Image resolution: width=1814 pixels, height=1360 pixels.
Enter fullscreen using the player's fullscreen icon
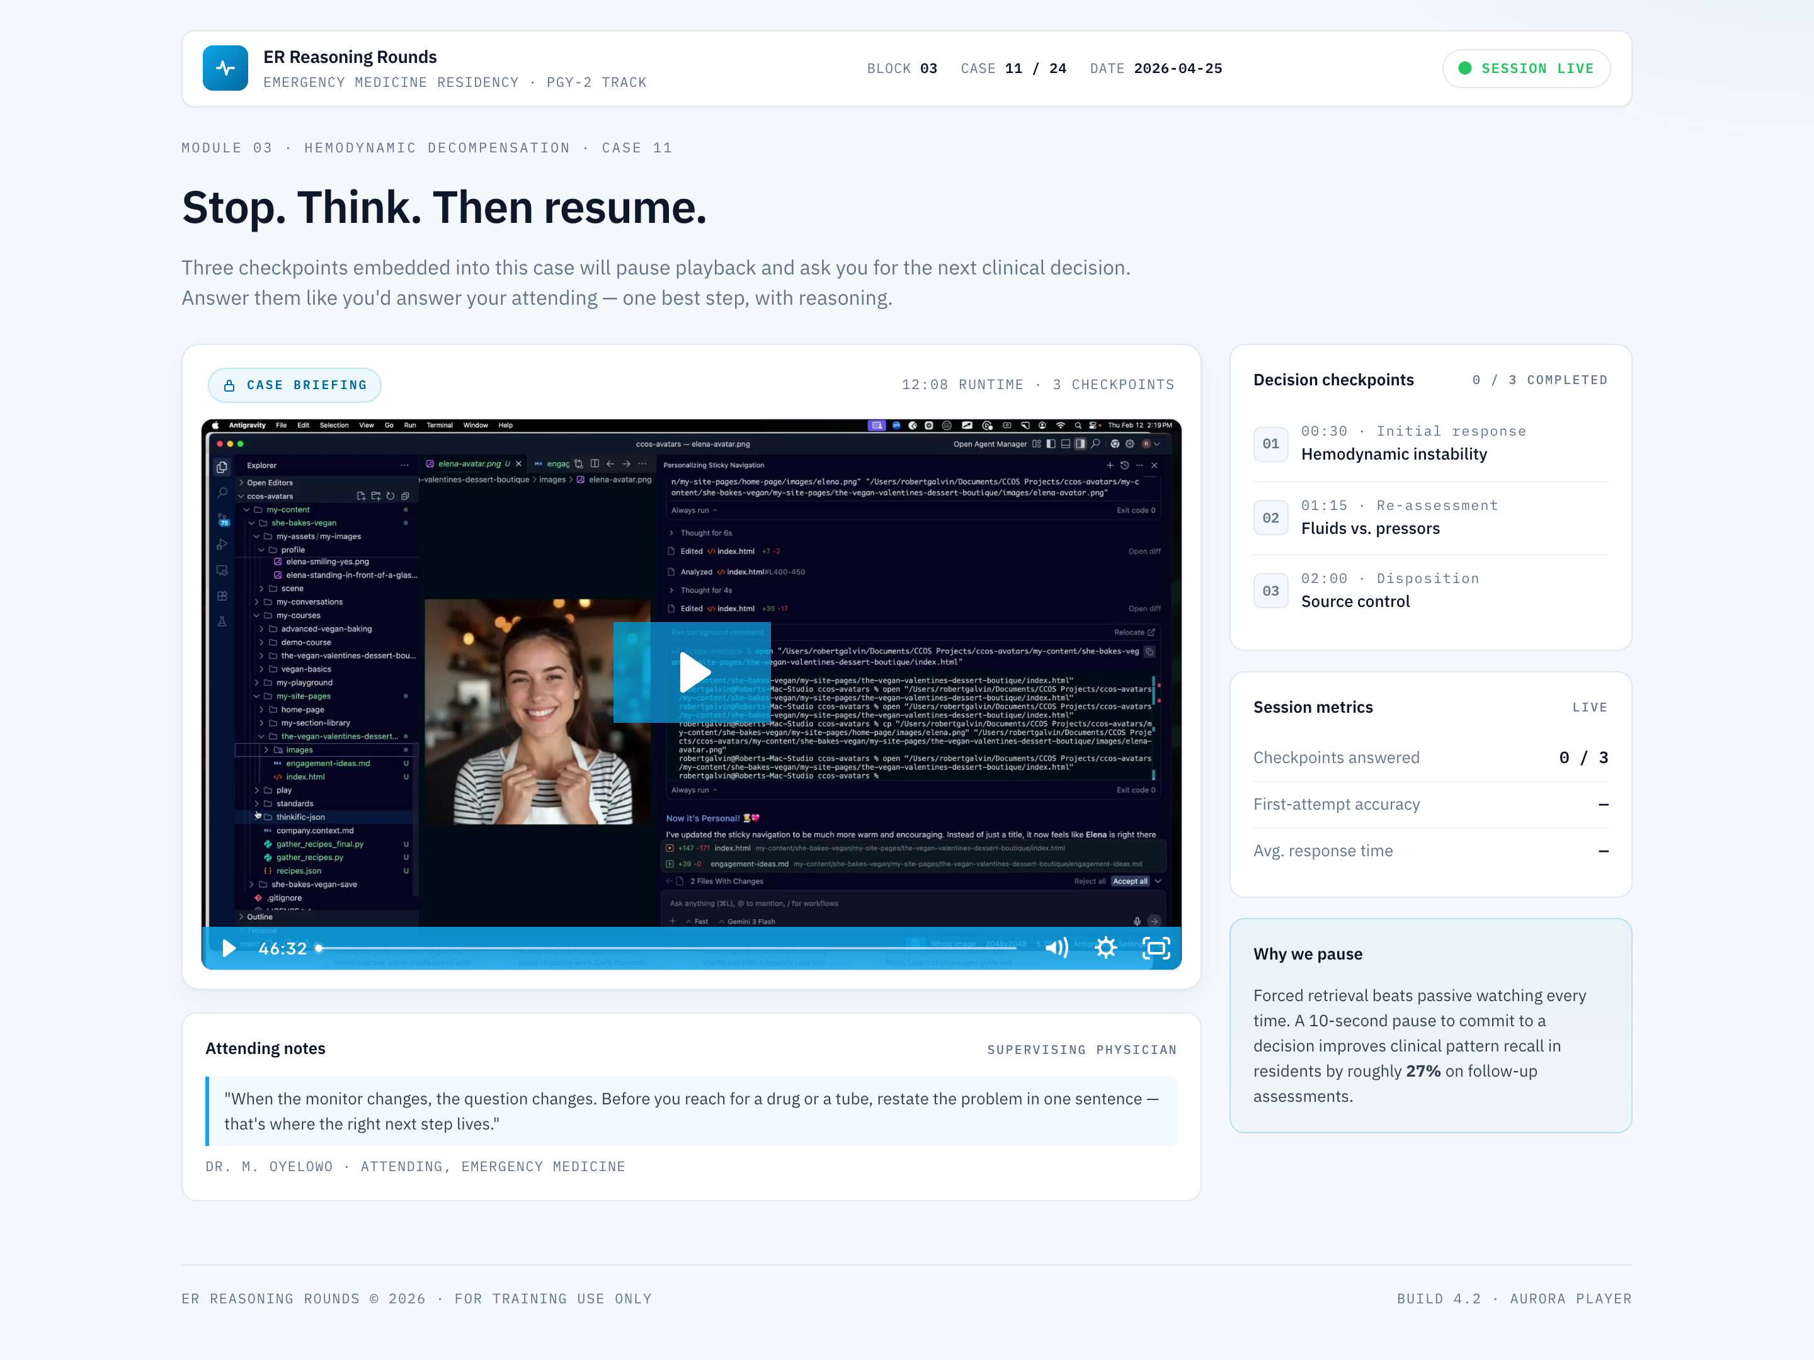(1156, 948)
